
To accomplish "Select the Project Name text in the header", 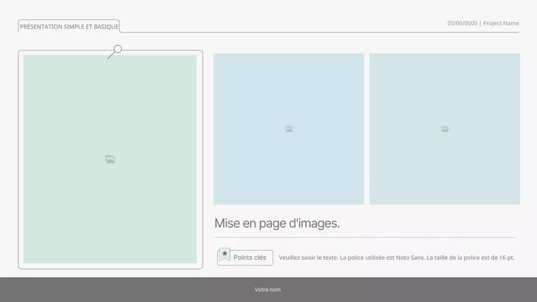I will pos(501,23).
